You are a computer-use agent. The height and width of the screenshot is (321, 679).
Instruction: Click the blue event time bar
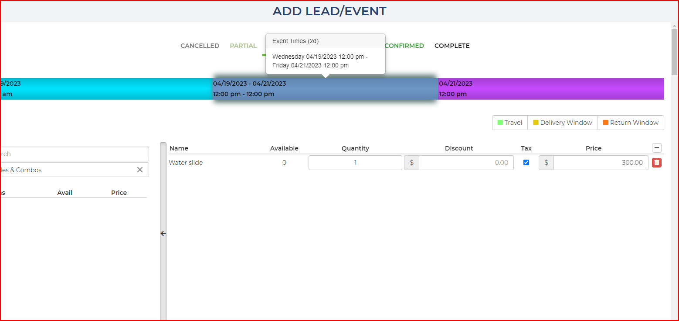click(x=325, y=89)
